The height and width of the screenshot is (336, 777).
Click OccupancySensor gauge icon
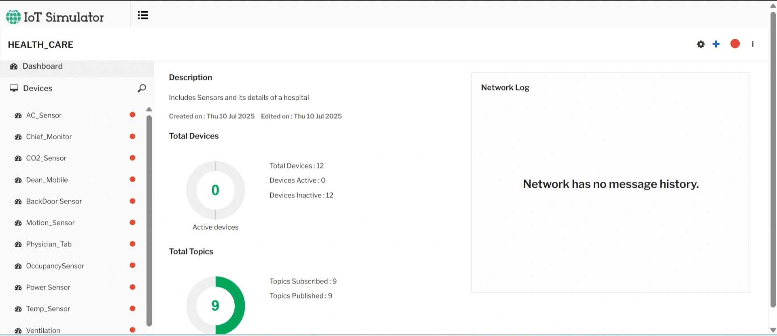click(x=18, y=266)
